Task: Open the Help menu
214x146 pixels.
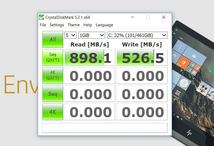Action: click(x=88, y=25)
